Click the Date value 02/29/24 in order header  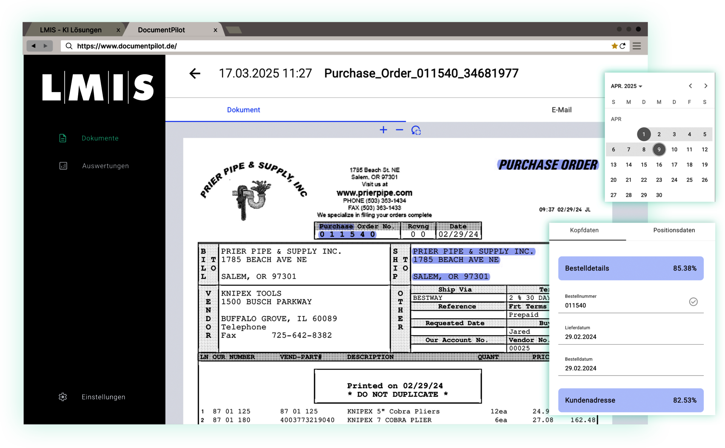[x=458, y=234]
